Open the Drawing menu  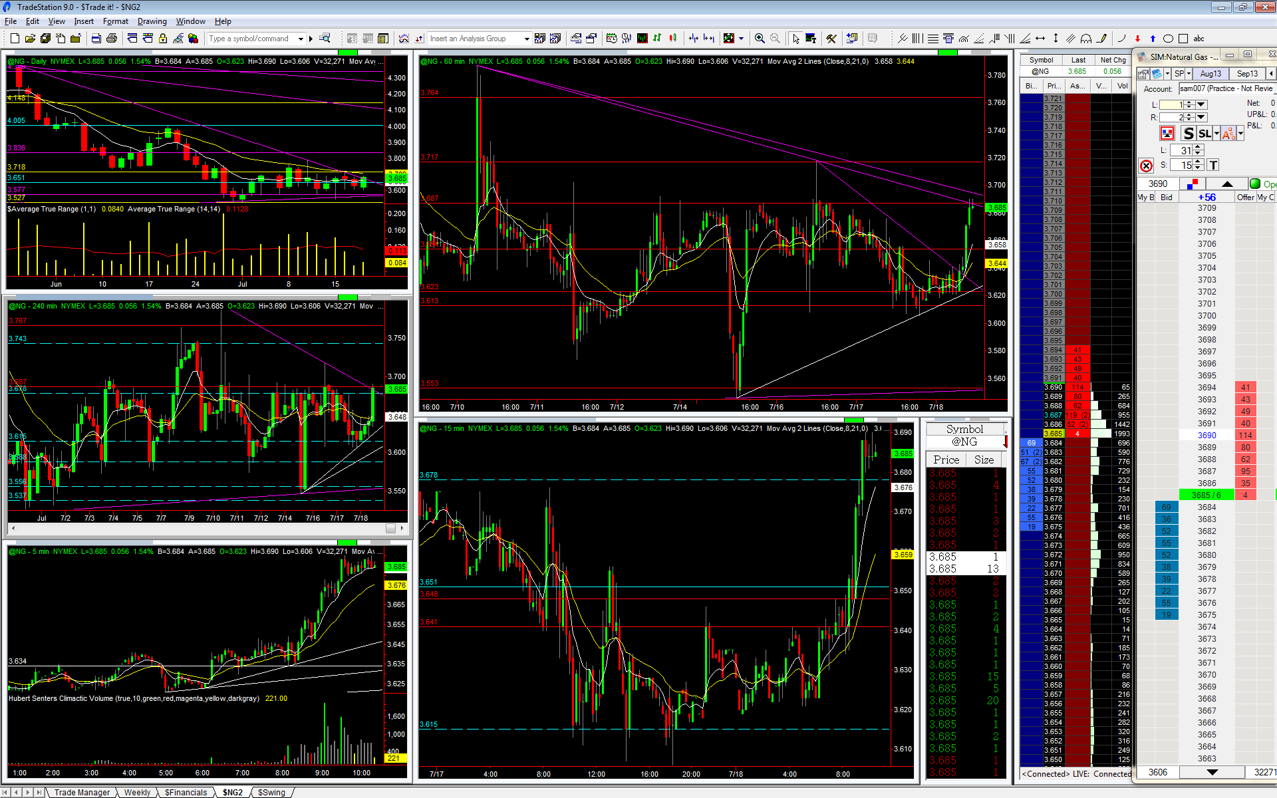point(152,21)
